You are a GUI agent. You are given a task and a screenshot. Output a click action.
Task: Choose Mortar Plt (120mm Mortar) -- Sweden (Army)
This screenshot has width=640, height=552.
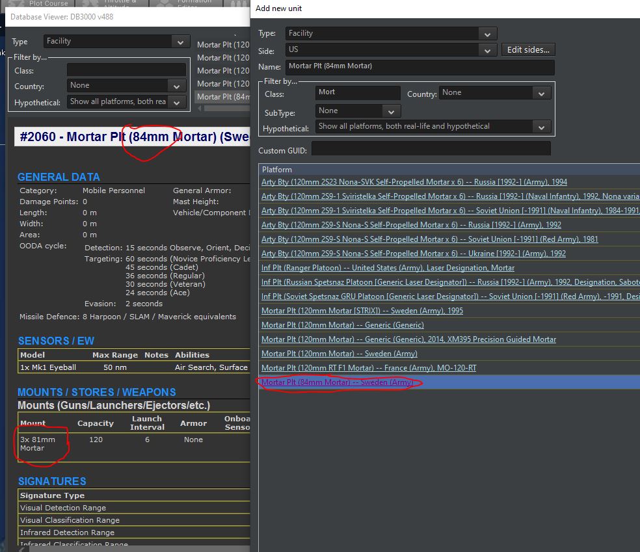click(339, 353)
